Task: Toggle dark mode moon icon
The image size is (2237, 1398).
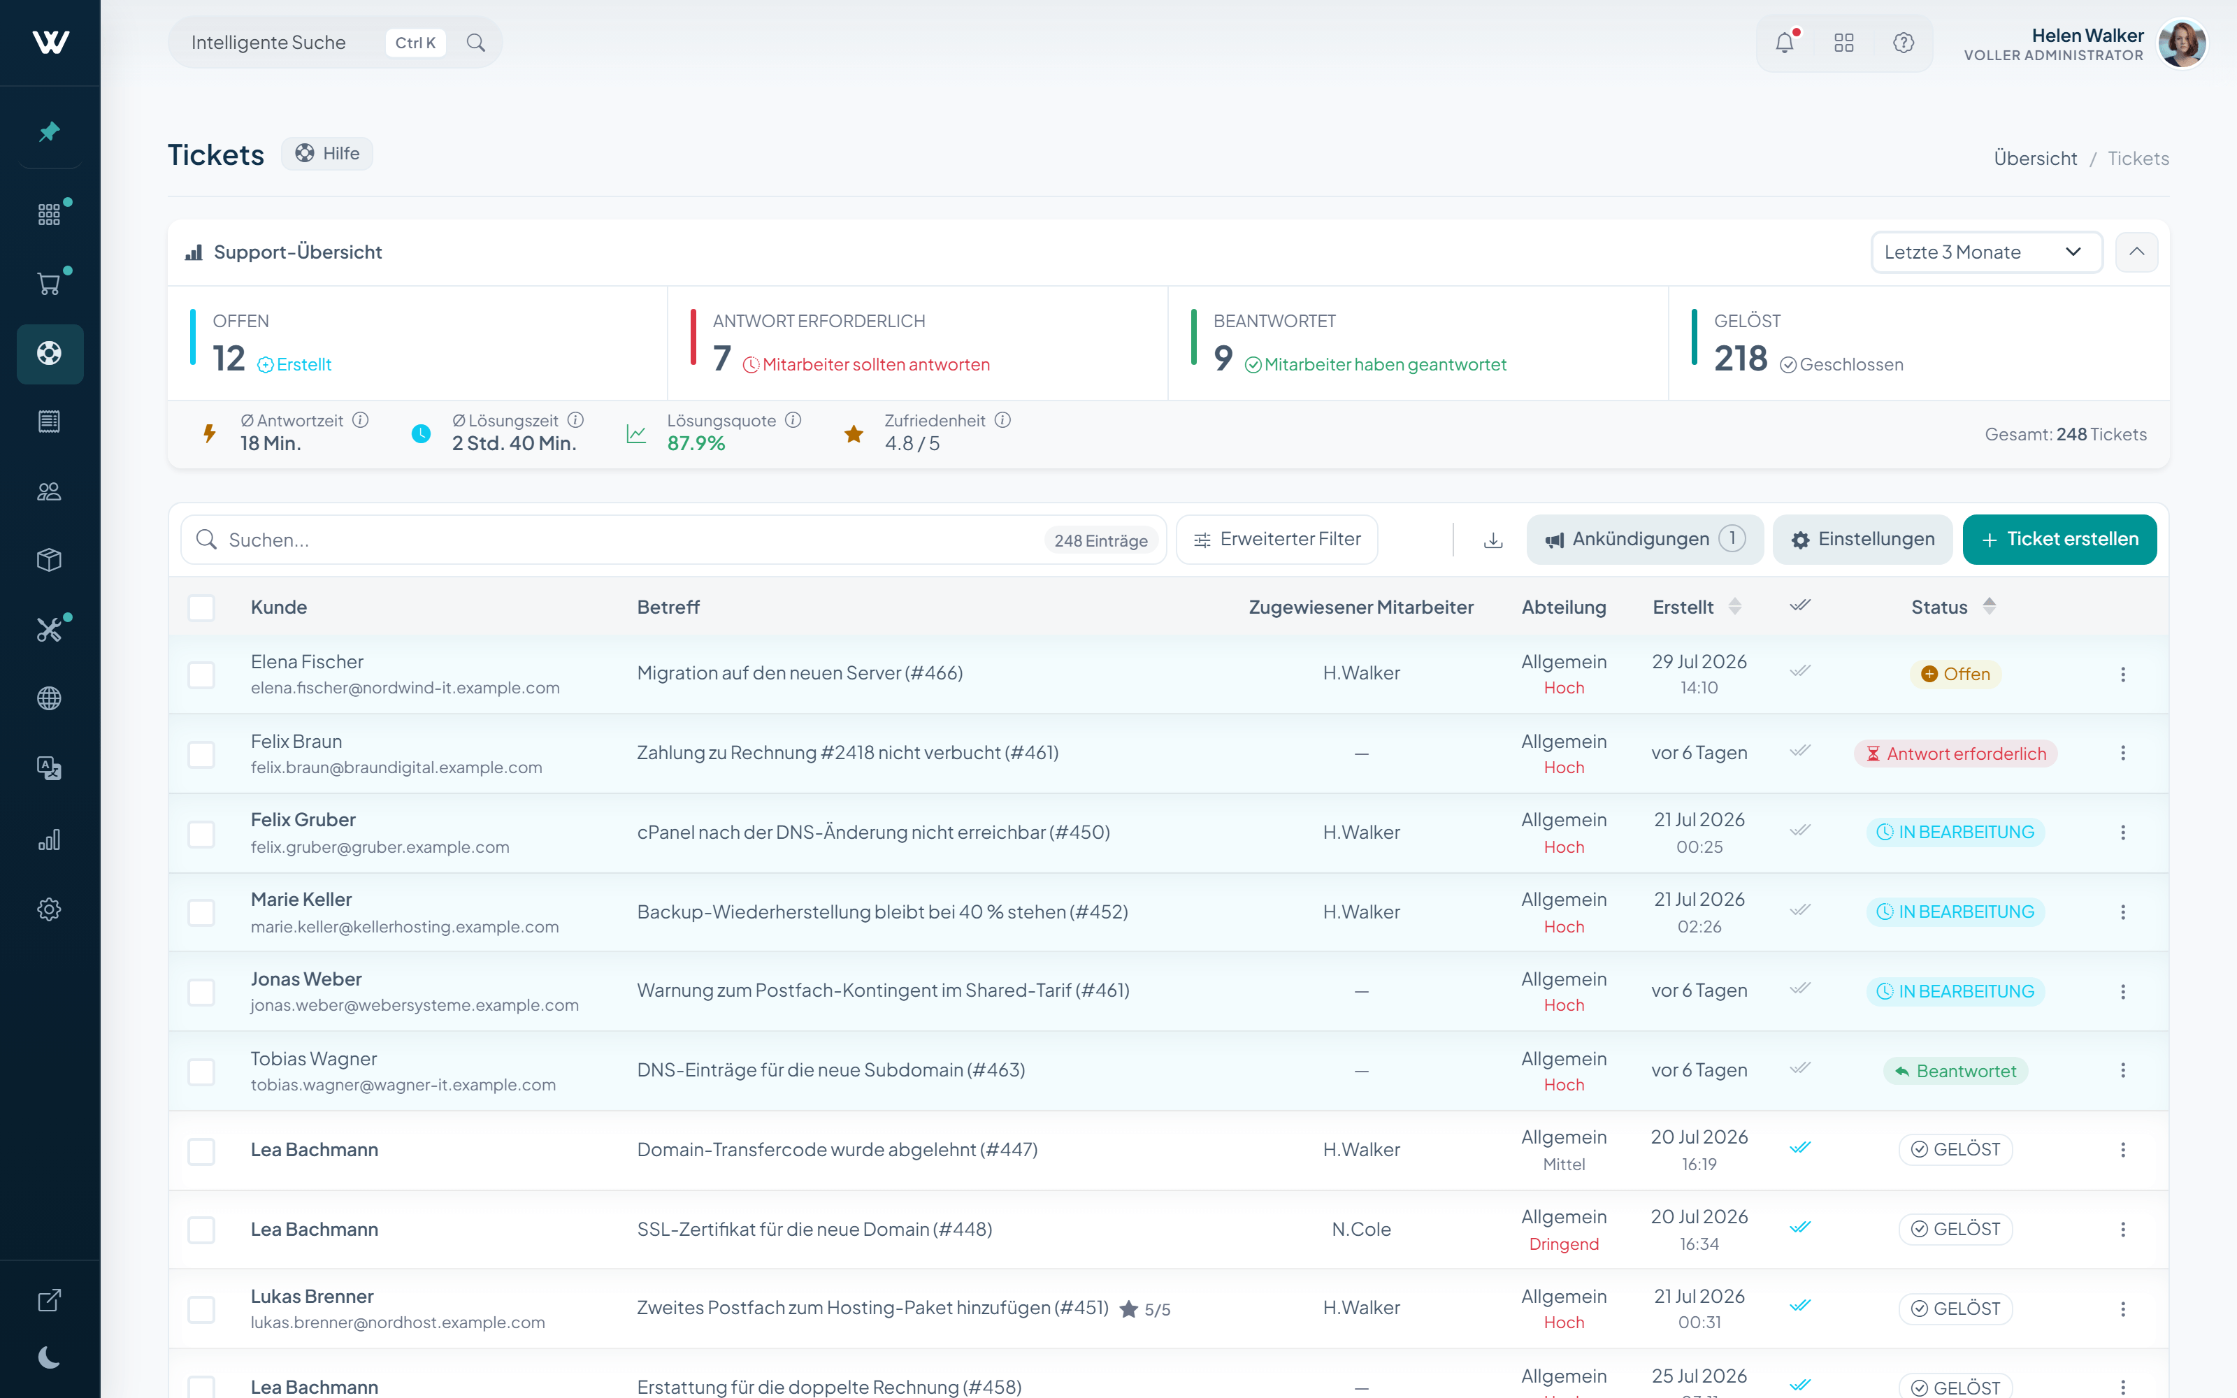Action: point(50,1357)
